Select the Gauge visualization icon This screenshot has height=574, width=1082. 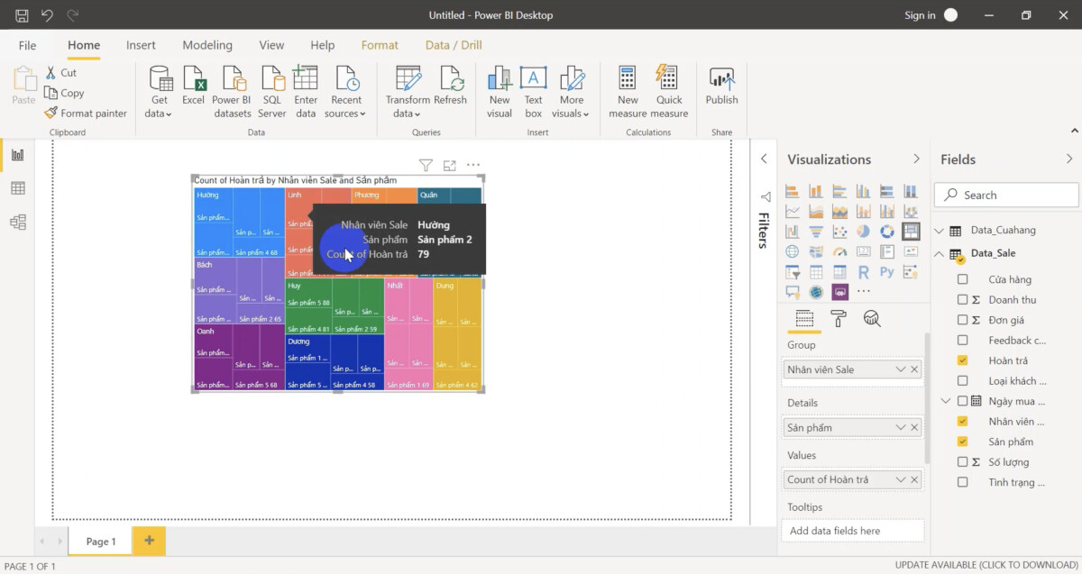[x=839, y=251]
